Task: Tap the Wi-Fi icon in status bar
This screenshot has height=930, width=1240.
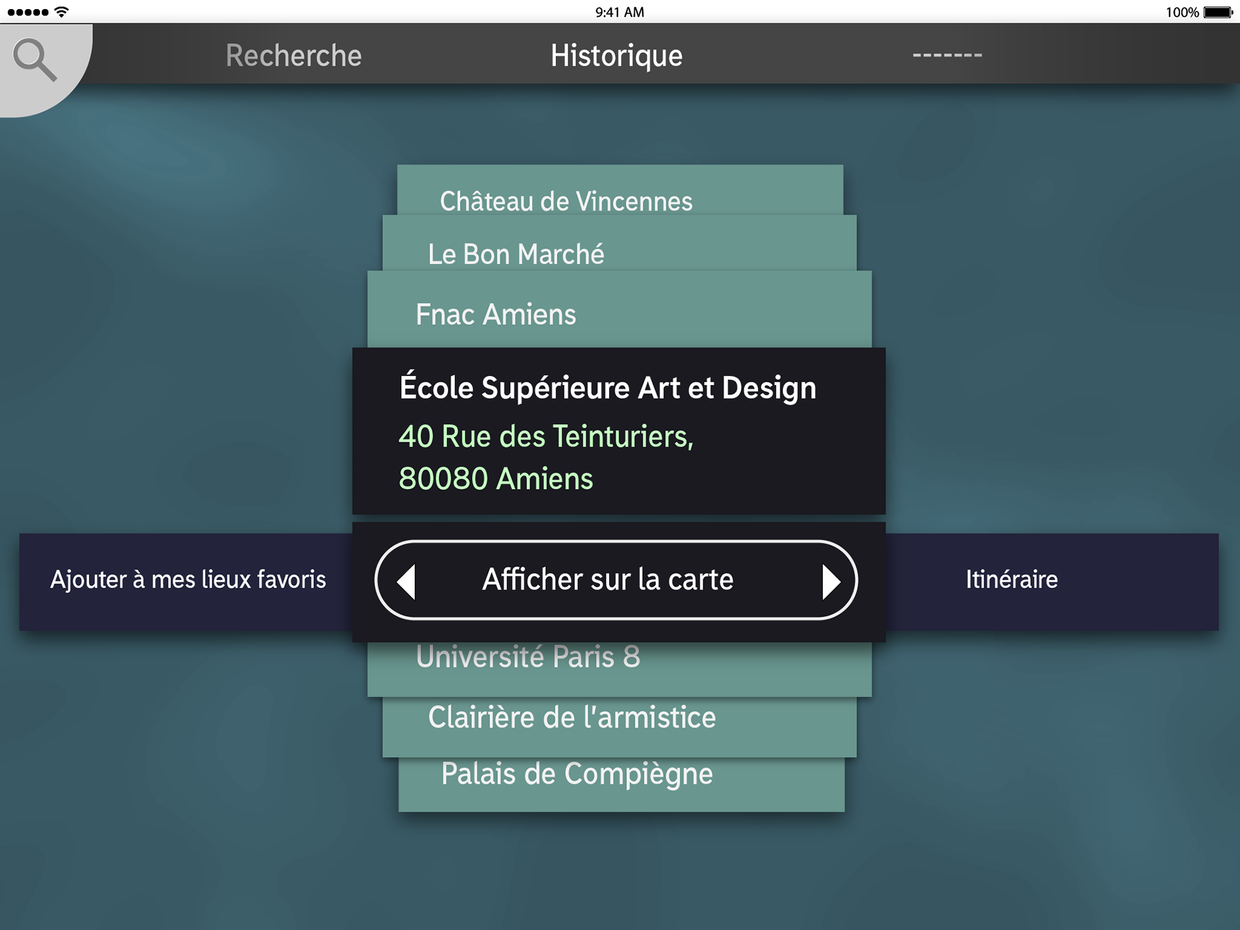Action: [61, 12]
